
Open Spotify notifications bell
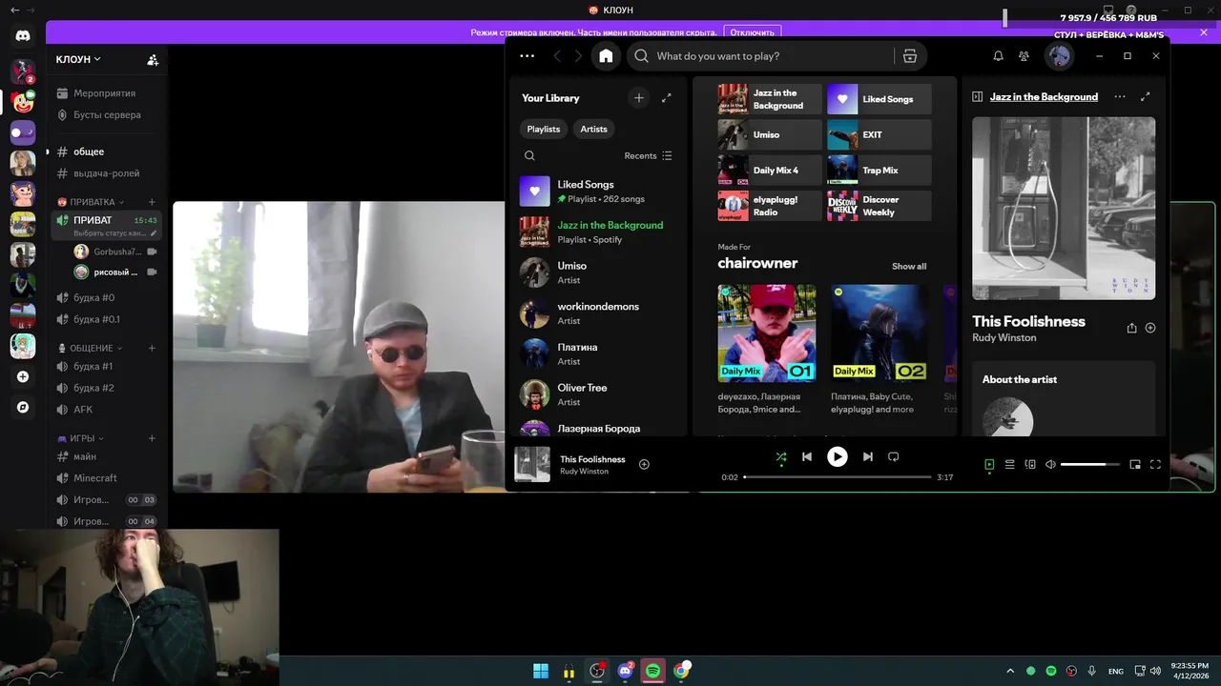click(x=998, y=56)
